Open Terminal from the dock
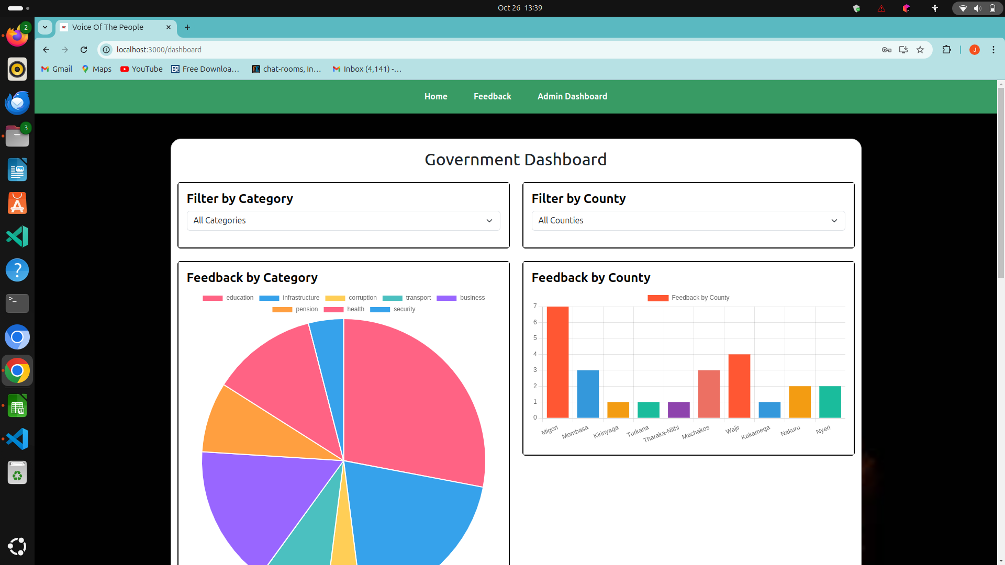 [17, 303]
